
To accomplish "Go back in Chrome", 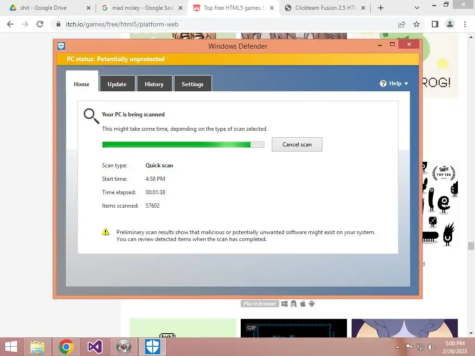I will (x=10, y=24).
